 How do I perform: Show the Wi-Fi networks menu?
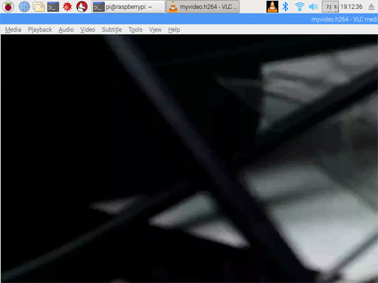[x=299, y=7]
